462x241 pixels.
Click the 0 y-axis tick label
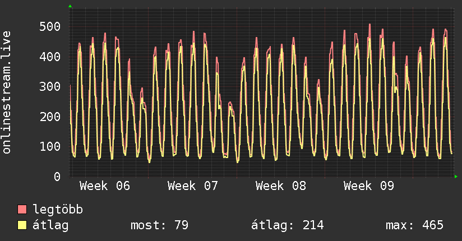click(57, 177)
